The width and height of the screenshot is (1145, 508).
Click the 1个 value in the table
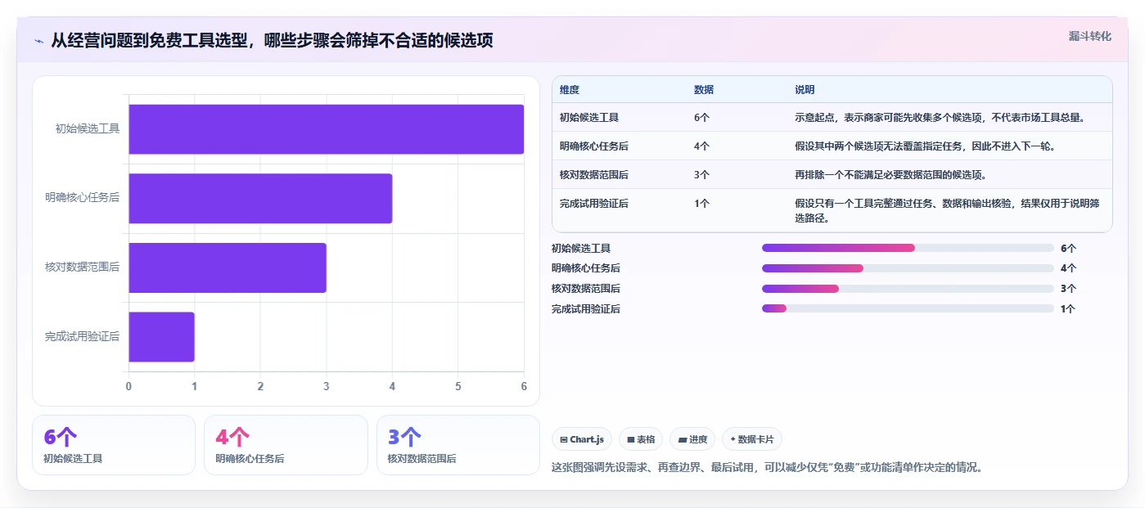click(701, 203)
